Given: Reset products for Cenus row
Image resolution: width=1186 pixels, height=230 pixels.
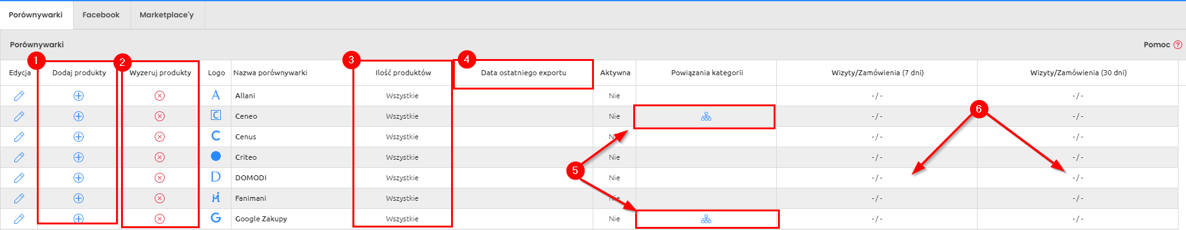Looking at the screenshot, I should (160, 137).
